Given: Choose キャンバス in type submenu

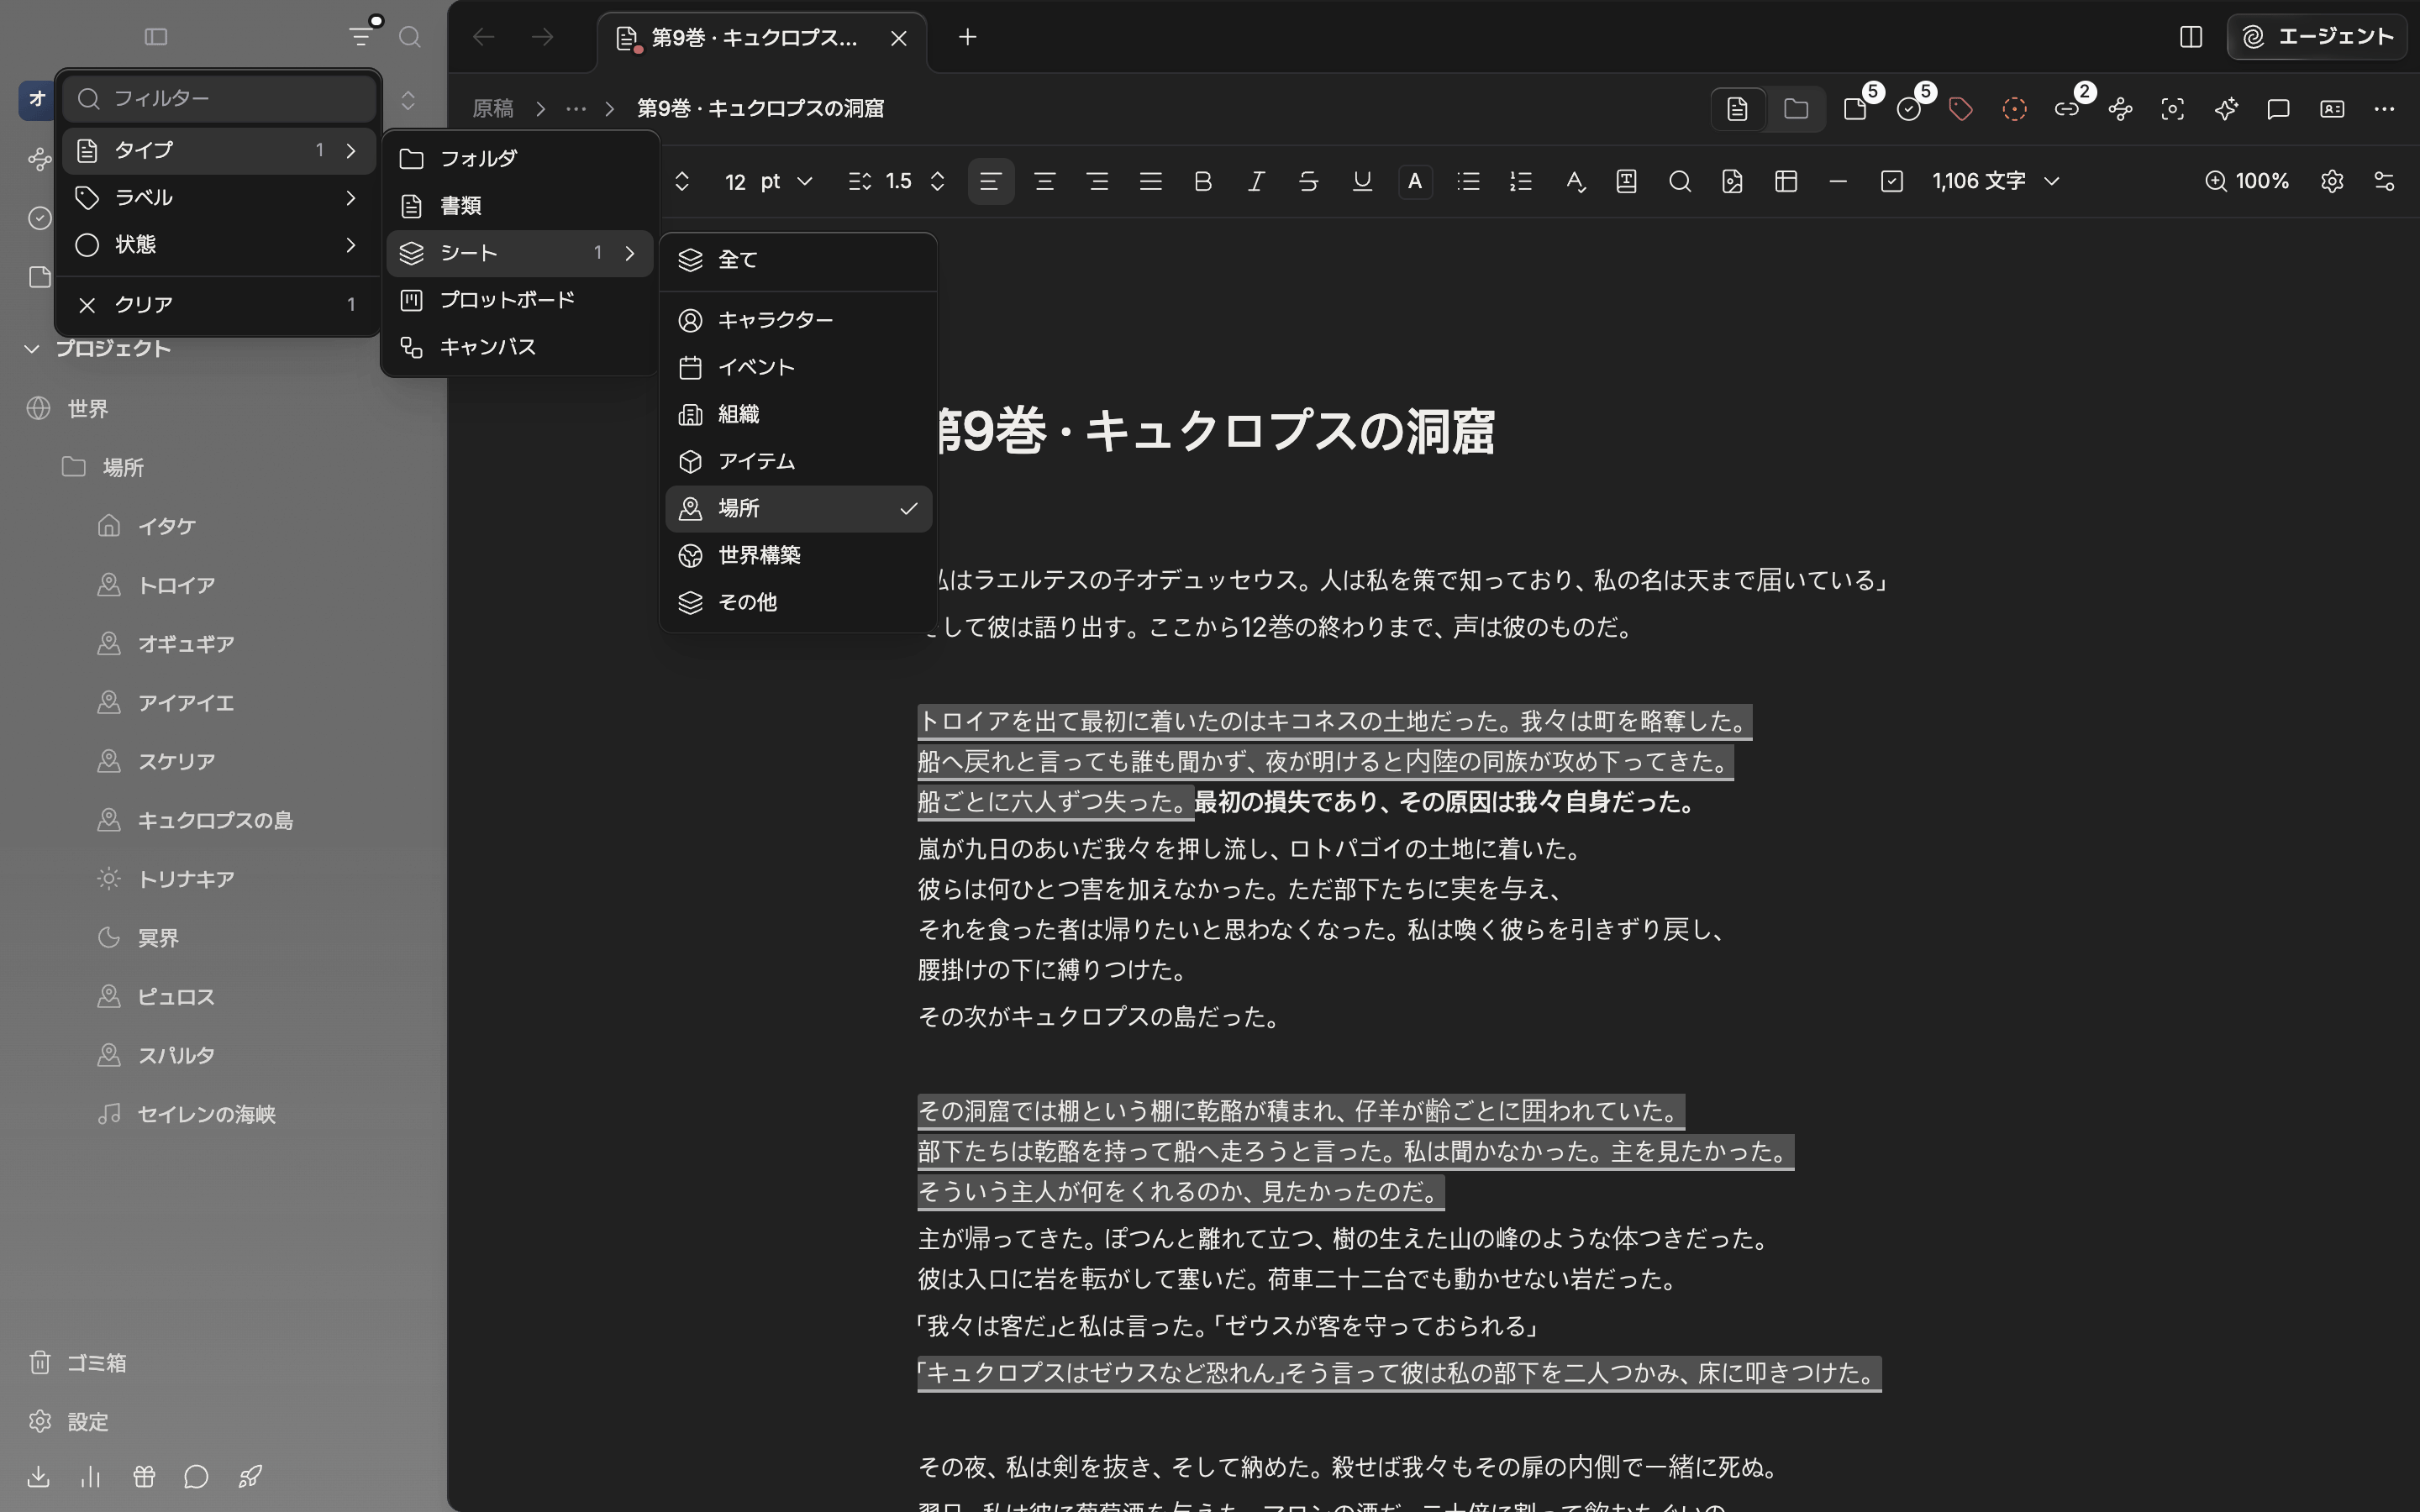Looking at the screenshot, I should (519, 347).
